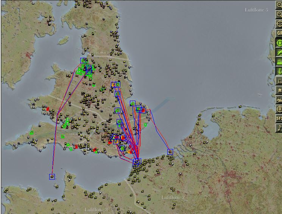The image size is (282, 214).
Task: Zoom out with the minus magnifier icon
Action: tap(279, 14)
